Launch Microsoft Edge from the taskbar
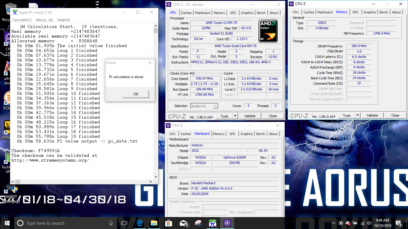408x229 pixels. tap(139, 223)
